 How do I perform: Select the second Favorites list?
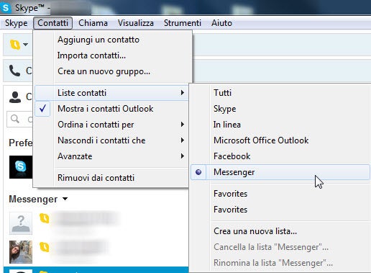[x=280, y=210]
